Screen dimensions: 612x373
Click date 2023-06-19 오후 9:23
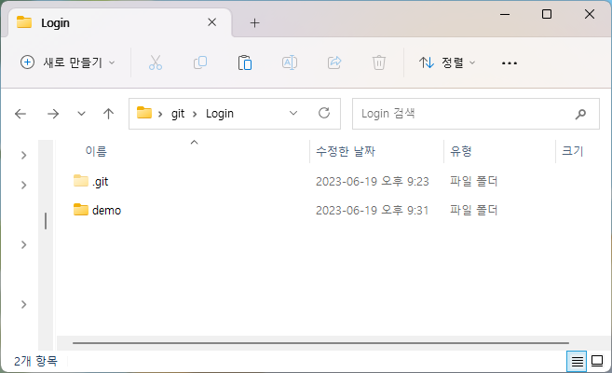pos(373,182)
